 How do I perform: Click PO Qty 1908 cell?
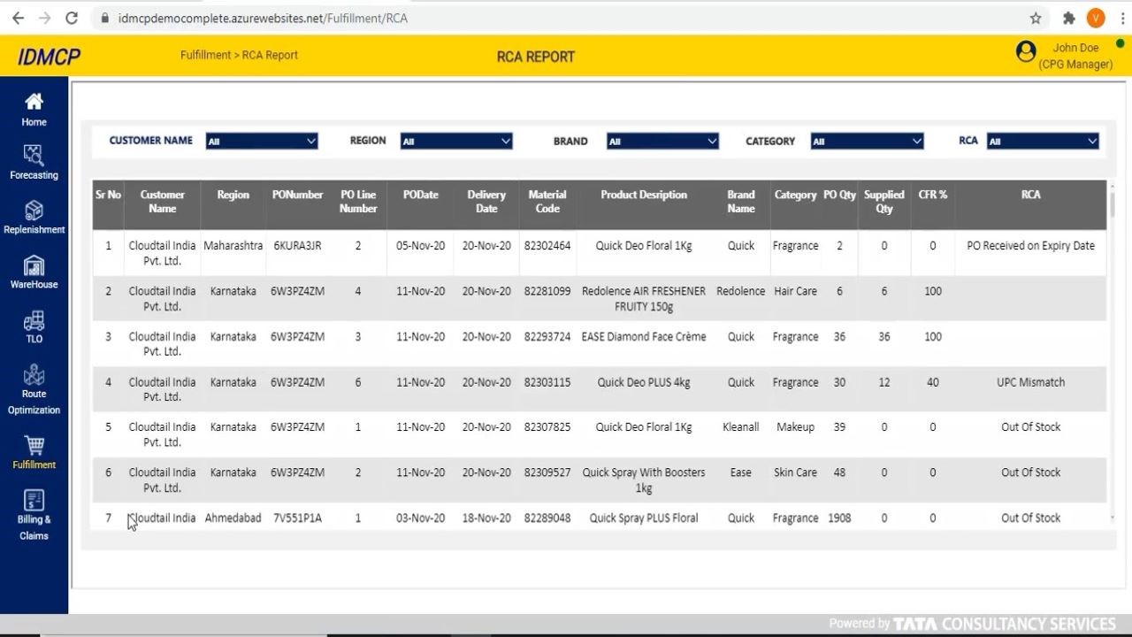839,518
